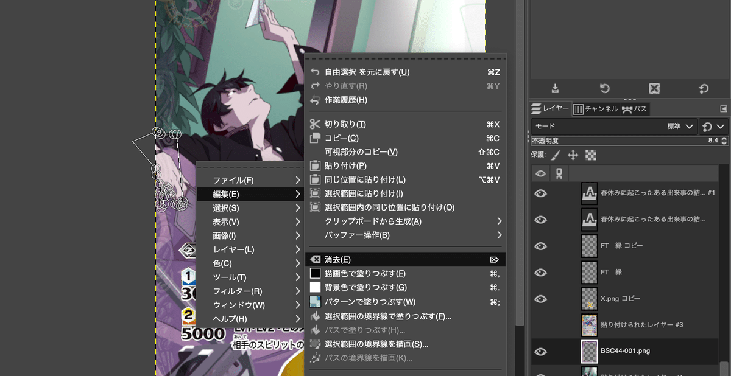Viewport: 731px width, 376px height.
Task: Click the history icon beside 作業履歴(H)
Action: click(x=315, y=100)
